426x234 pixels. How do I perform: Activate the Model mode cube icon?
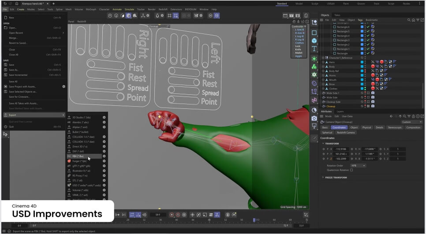point(128,16)
